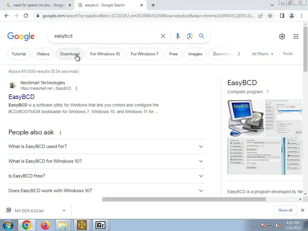
Task: Open DOSBox from the taskbar
Action: click(82, 225)
